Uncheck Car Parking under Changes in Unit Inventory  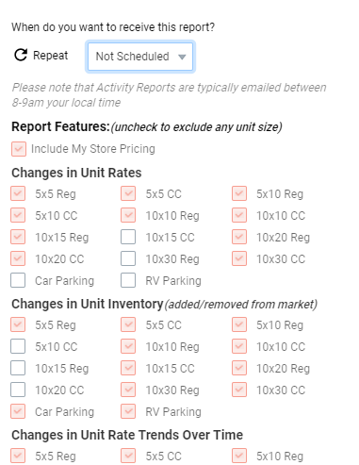click(18, 411)
